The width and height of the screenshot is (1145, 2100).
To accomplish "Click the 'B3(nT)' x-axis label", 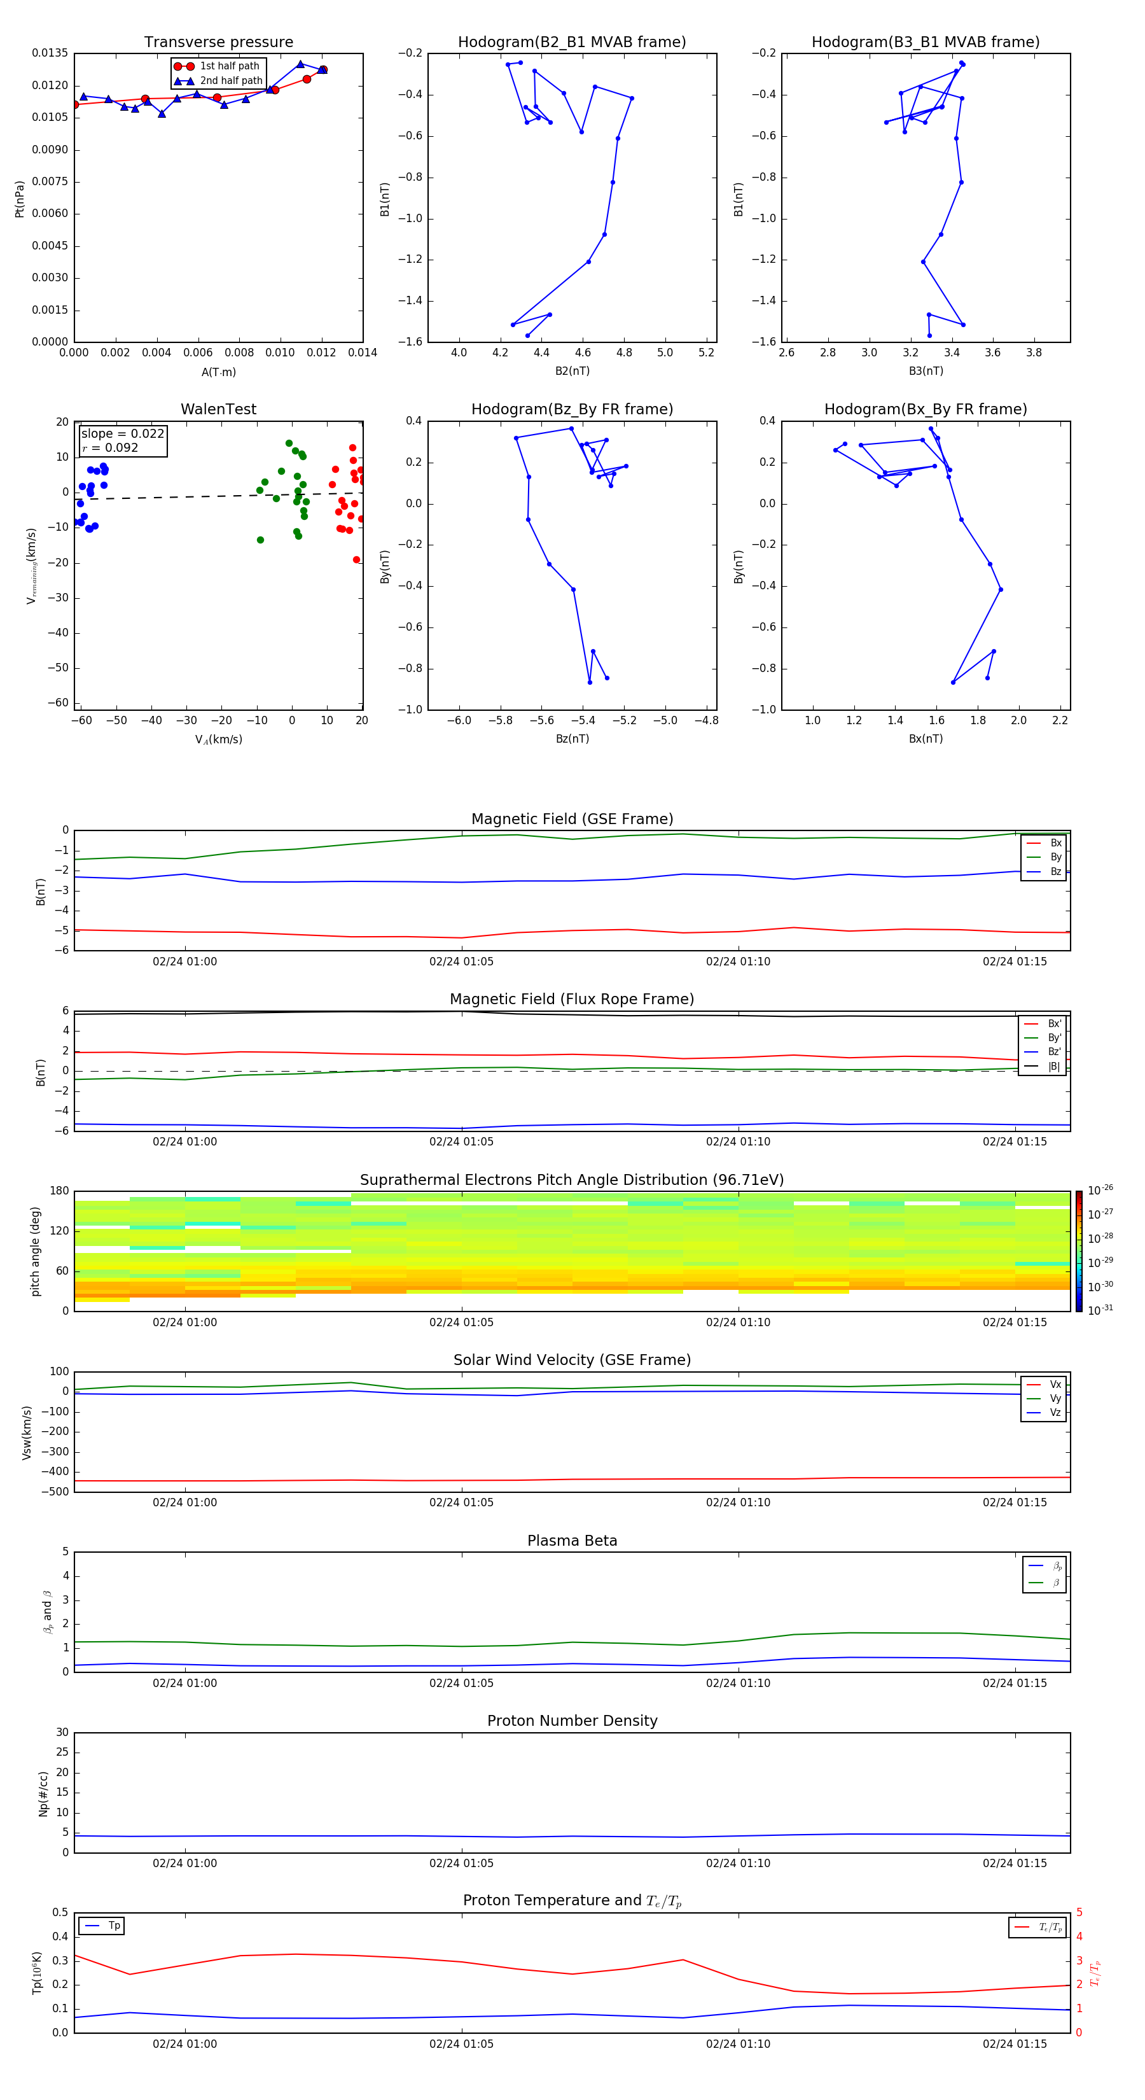I will point(926,371).
